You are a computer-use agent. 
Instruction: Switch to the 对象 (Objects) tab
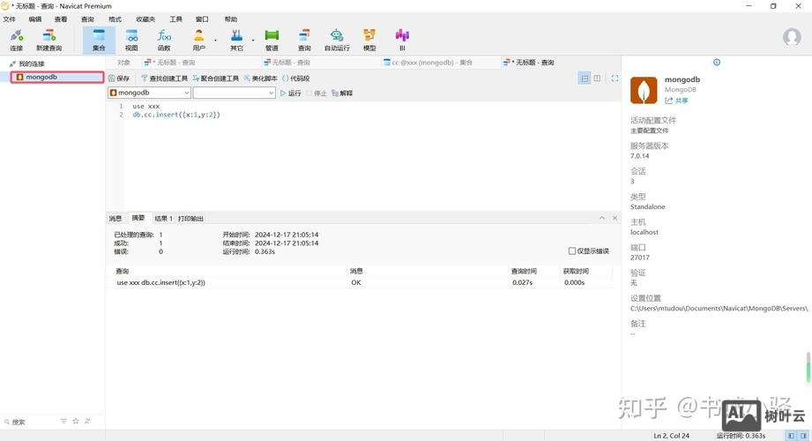click(x=123, y=63)
